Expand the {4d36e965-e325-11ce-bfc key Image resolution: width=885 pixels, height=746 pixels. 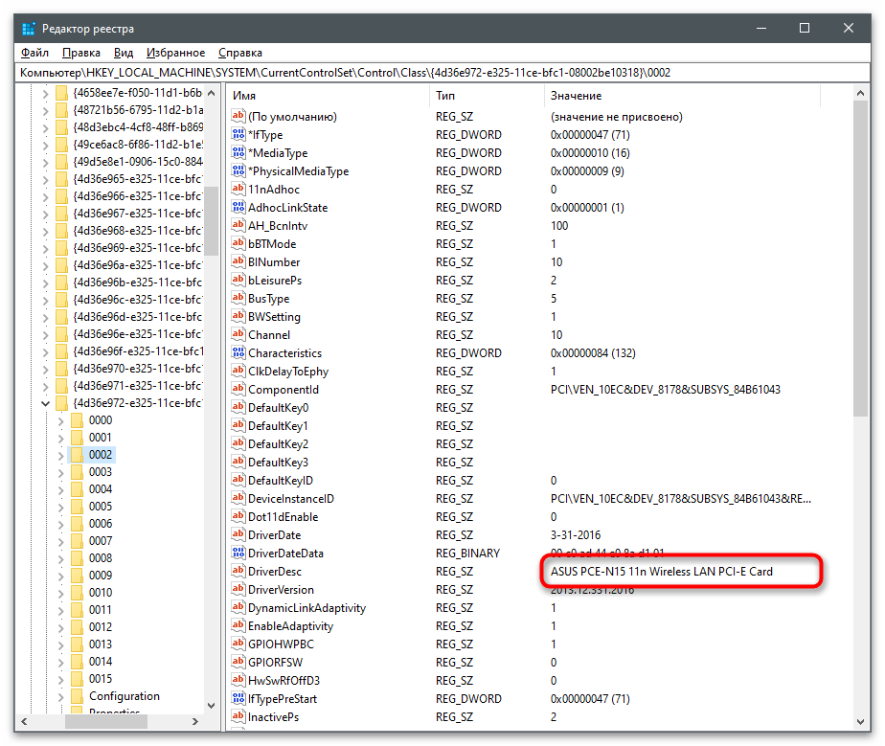point(46,179)
